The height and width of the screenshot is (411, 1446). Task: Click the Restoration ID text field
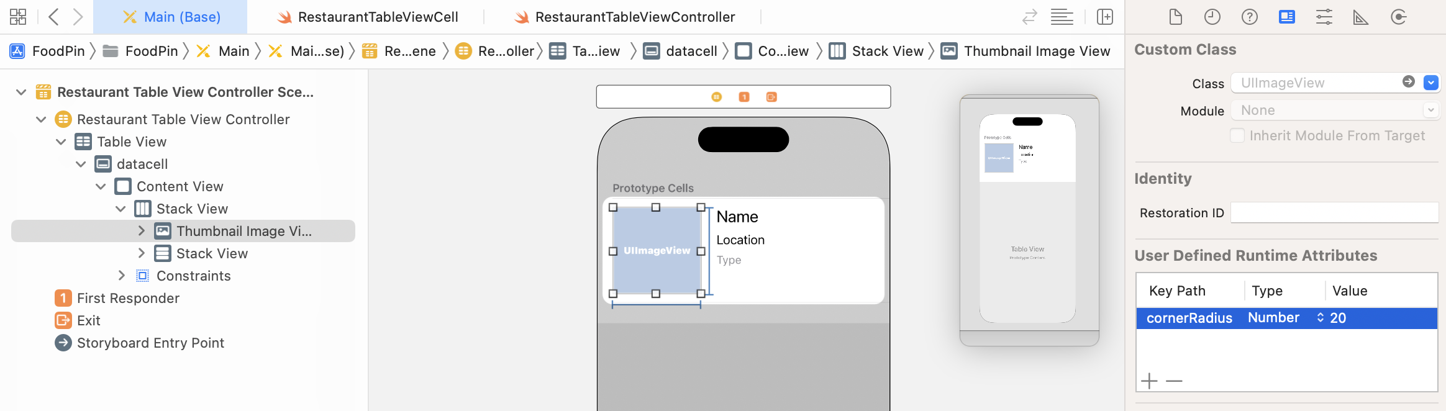point(1334,212)
